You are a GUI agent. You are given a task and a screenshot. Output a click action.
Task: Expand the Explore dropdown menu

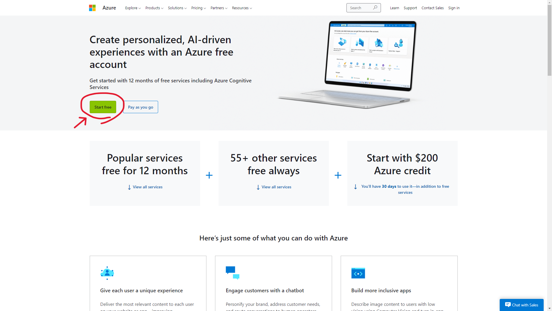(133, 8)
